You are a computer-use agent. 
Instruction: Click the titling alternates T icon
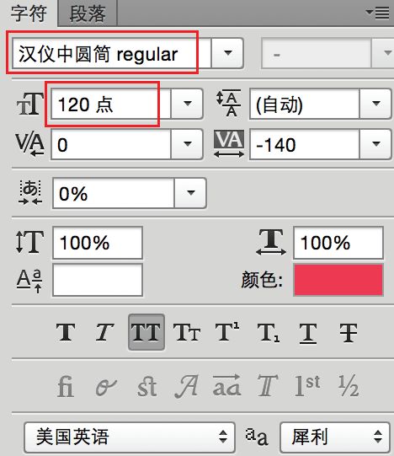click(268, 386)
